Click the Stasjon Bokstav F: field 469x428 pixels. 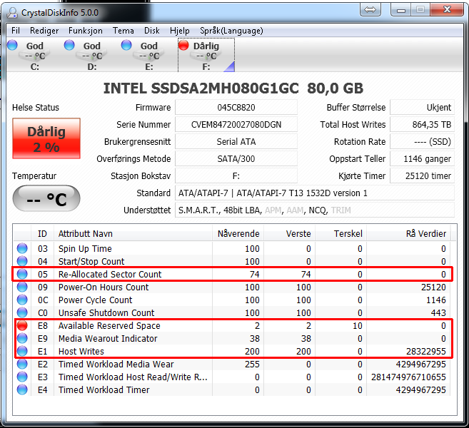(236, 175)
